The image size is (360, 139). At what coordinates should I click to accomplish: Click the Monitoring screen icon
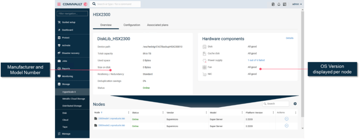tap(59, 76)
